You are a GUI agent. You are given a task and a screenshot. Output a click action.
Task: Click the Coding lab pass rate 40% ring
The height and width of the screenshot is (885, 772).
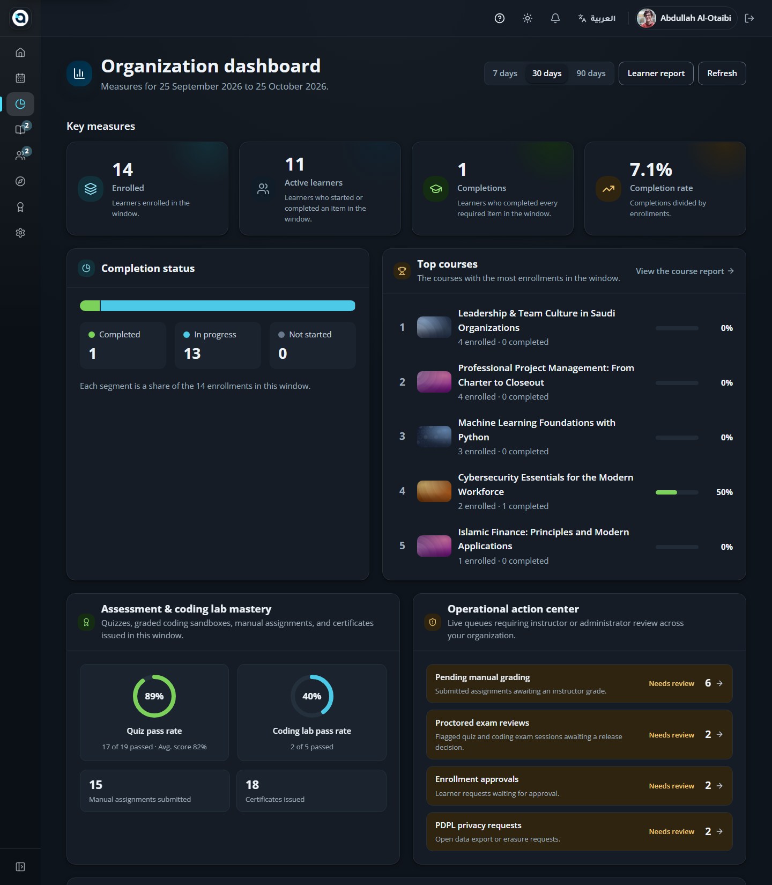click(312, 696)
